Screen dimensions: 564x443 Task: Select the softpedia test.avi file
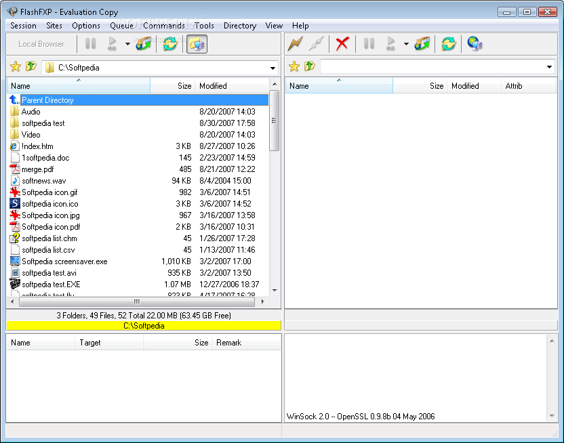point(138,273)
